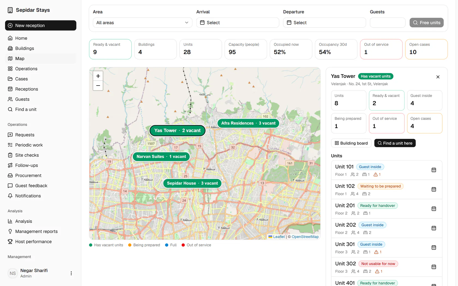Click New reception button
The height and width of the screenshot is (286, 458).
[x=41, y=25]
